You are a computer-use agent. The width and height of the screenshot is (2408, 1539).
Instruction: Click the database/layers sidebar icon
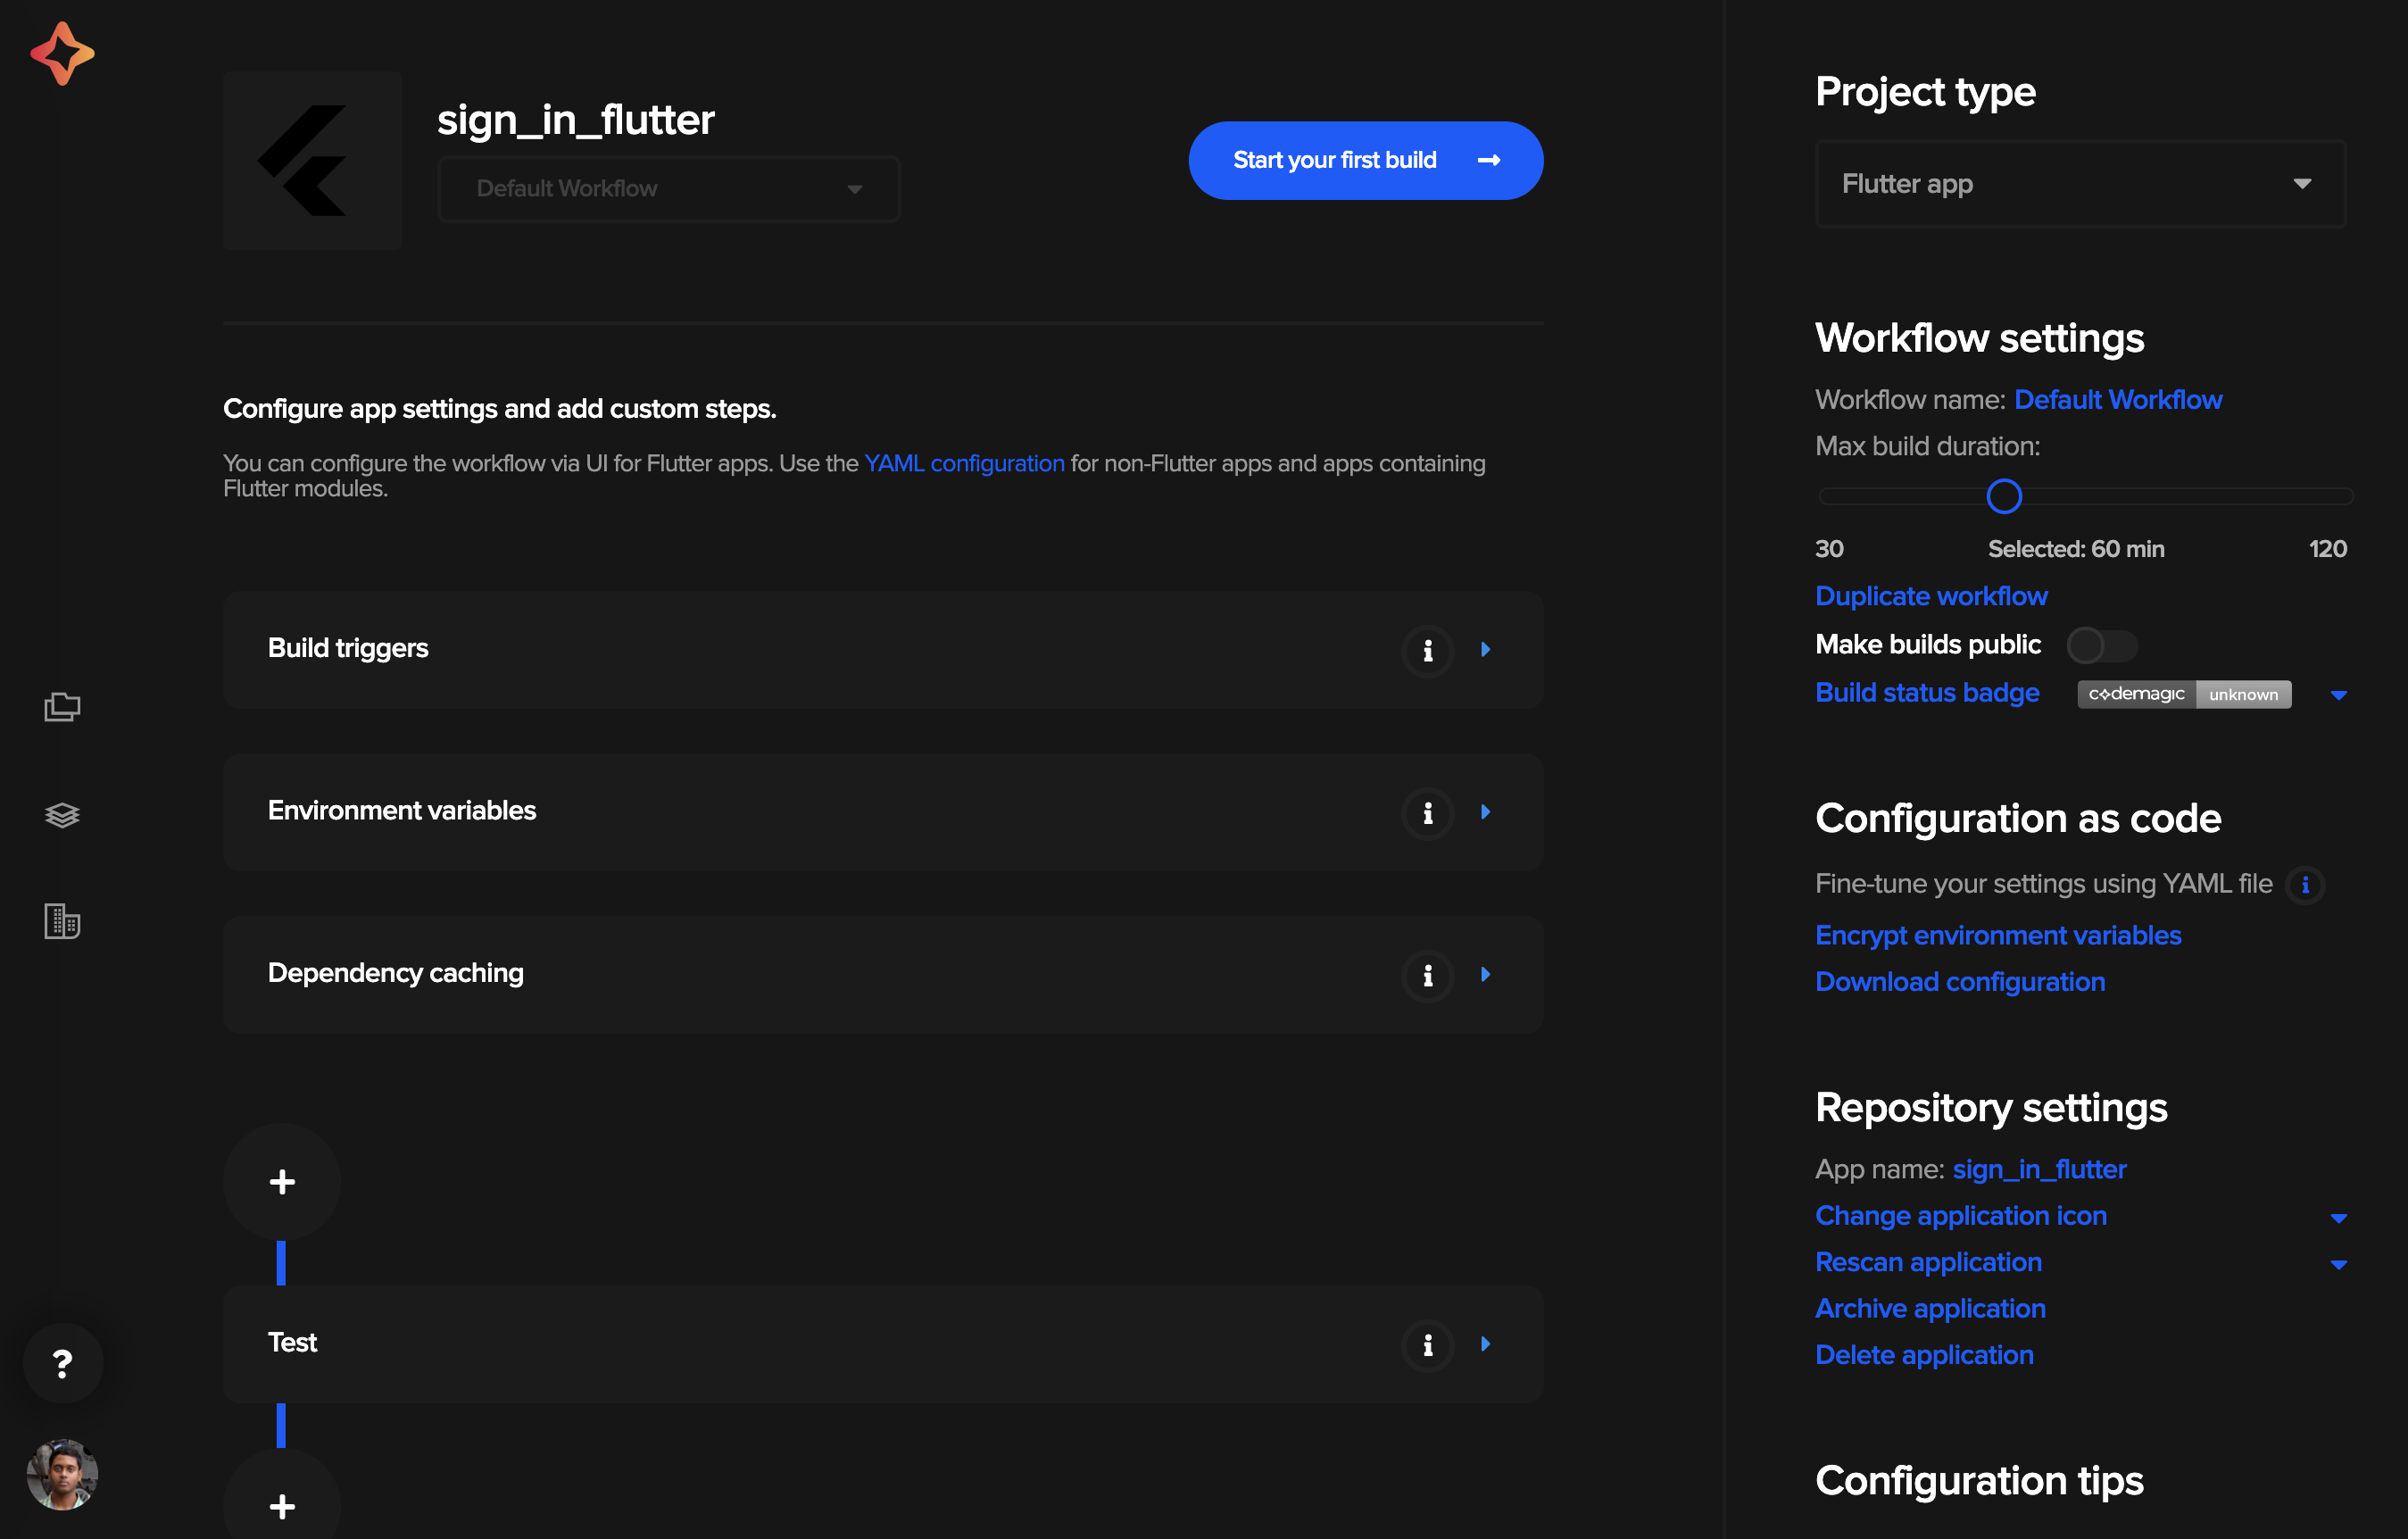(62, 812)
